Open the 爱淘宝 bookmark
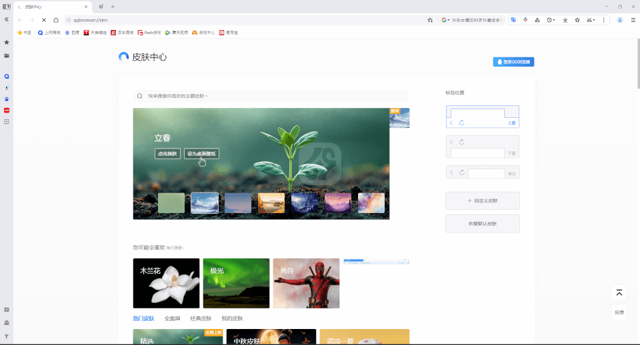Viewport: 640px width, 345px height. pos(229,33)
